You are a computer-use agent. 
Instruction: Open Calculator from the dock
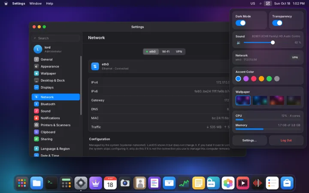pos(66,183)
